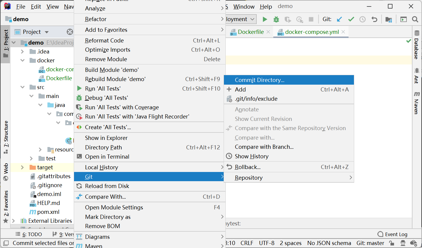Run with coverage from the toolbar
The height and width of the screenshot is (248, 422).
[x=288, y=19]
